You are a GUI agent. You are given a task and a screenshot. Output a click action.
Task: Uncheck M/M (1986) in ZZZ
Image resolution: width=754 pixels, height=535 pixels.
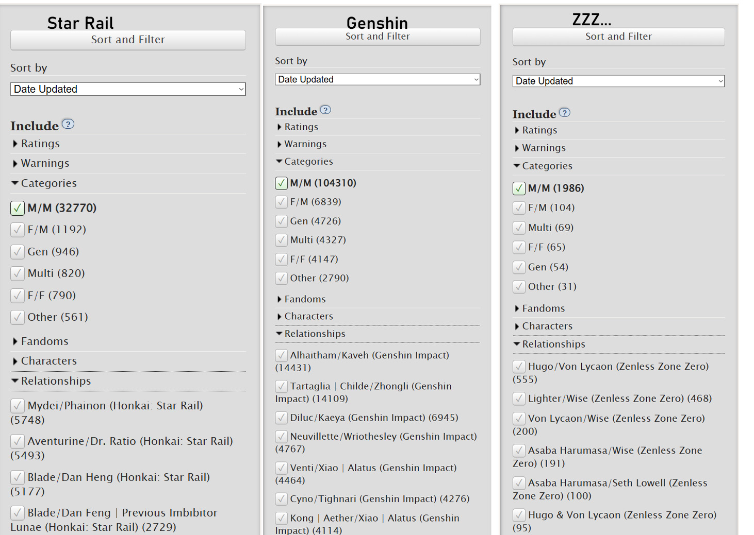[519, 188]
